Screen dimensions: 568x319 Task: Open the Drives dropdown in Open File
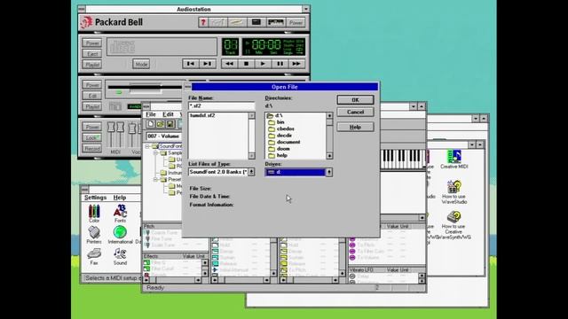(x=329, y=173)
